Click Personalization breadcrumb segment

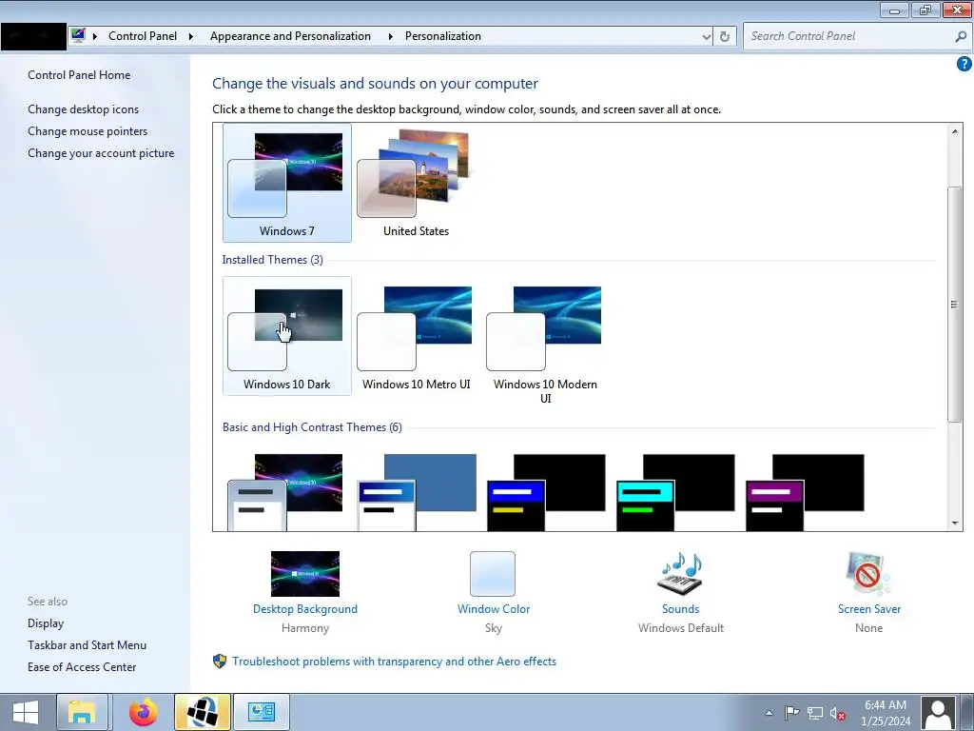[443, 36]
